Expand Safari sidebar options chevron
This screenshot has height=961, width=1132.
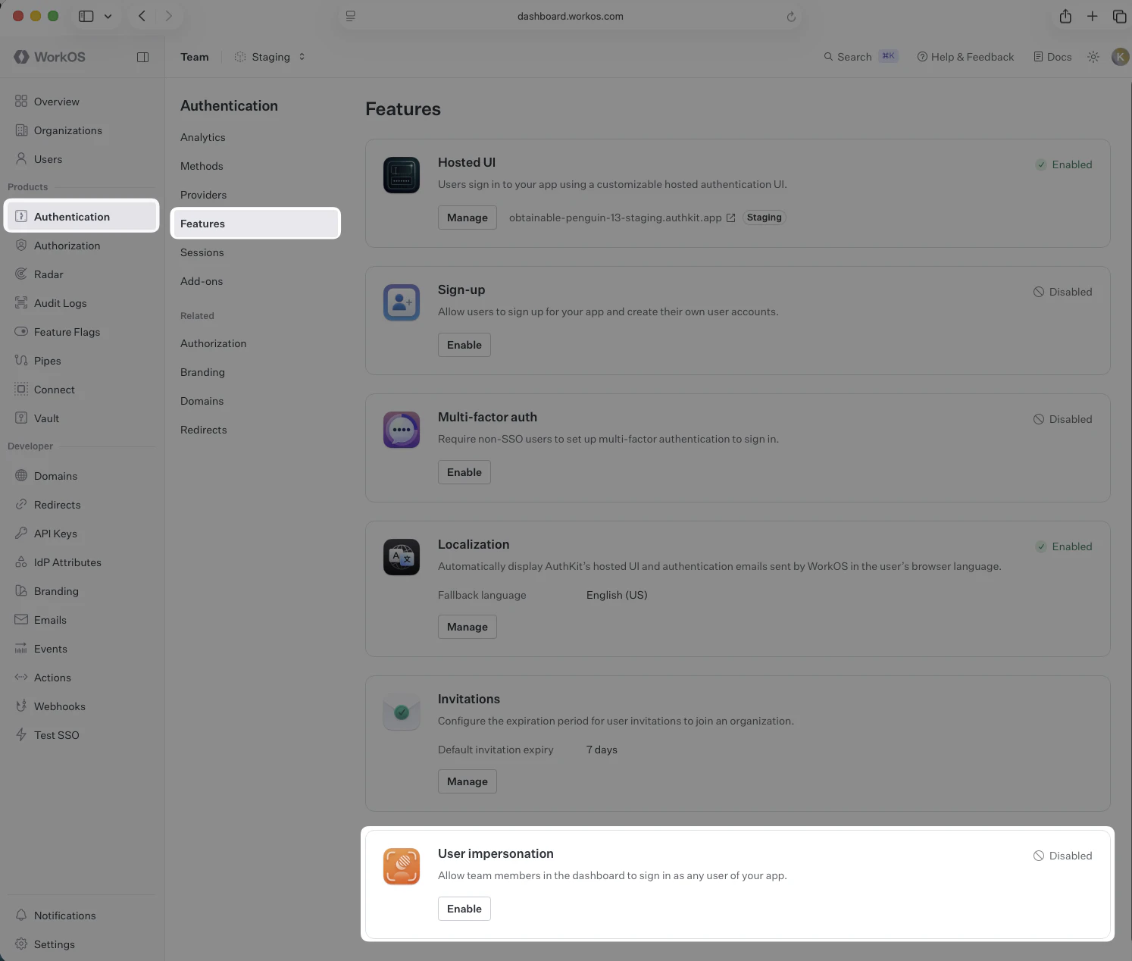[108, 16]
